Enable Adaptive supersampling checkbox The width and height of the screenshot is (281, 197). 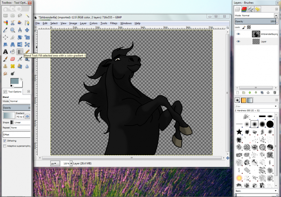pyautogui.click(x=5, y=146)
